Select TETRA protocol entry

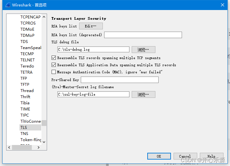[27, 72]
